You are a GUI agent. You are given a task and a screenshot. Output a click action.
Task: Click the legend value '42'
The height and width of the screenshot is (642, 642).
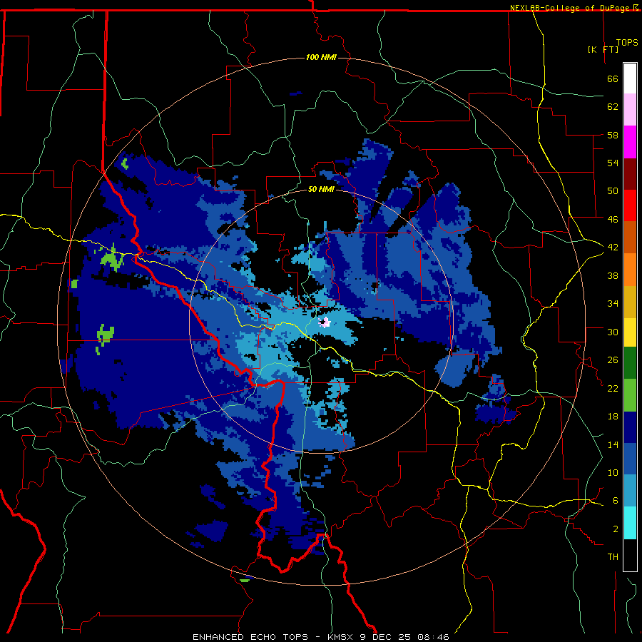click(613, 248)
